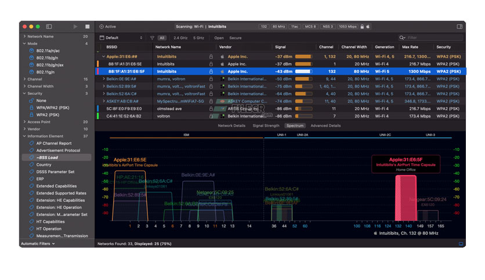The image size is (485, 280).
Task: Click the lock icon in the scanning header
Action: [x=362, y=27]
